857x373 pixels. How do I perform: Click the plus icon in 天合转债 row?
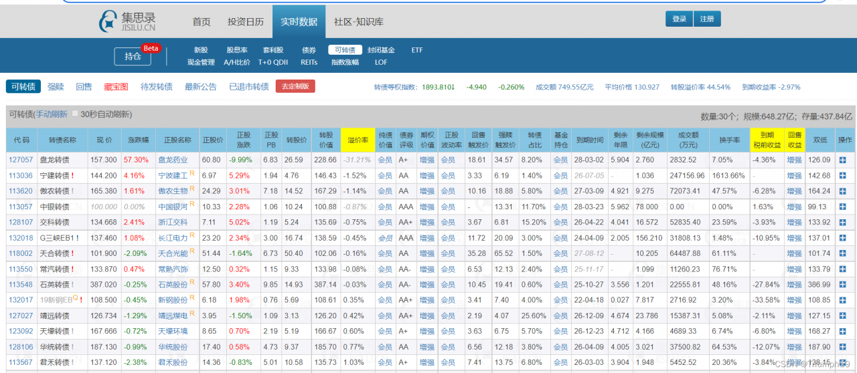842,253
